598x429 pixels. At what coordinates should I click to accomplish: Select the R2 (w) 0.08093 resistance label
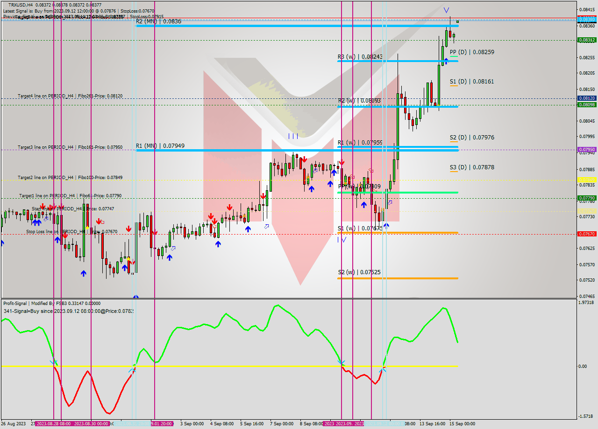click(359, 100)
